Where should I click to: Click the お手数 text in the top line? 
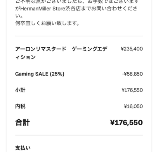coord(95,2)
